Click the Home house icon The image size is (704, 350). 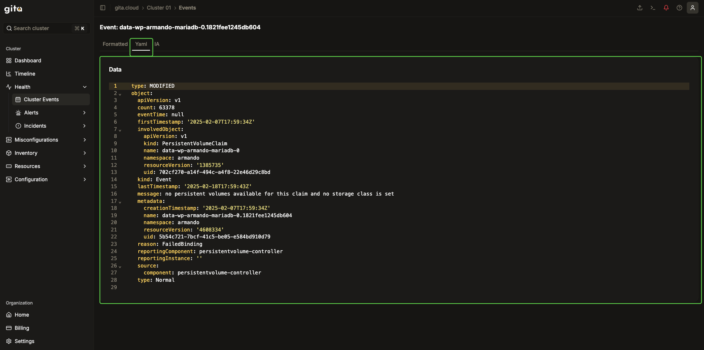click(x=9, y=315)
